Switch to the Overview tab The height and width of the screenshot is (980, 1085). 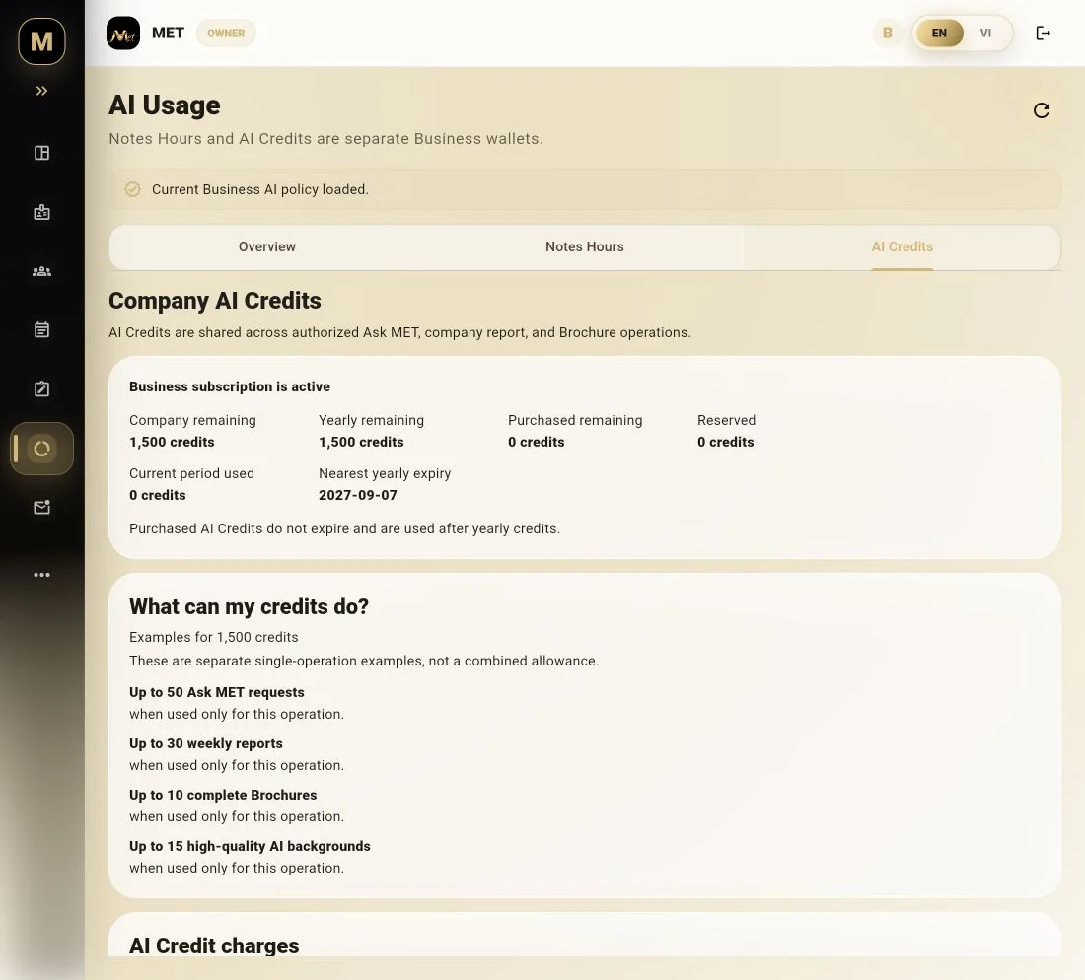267,246
